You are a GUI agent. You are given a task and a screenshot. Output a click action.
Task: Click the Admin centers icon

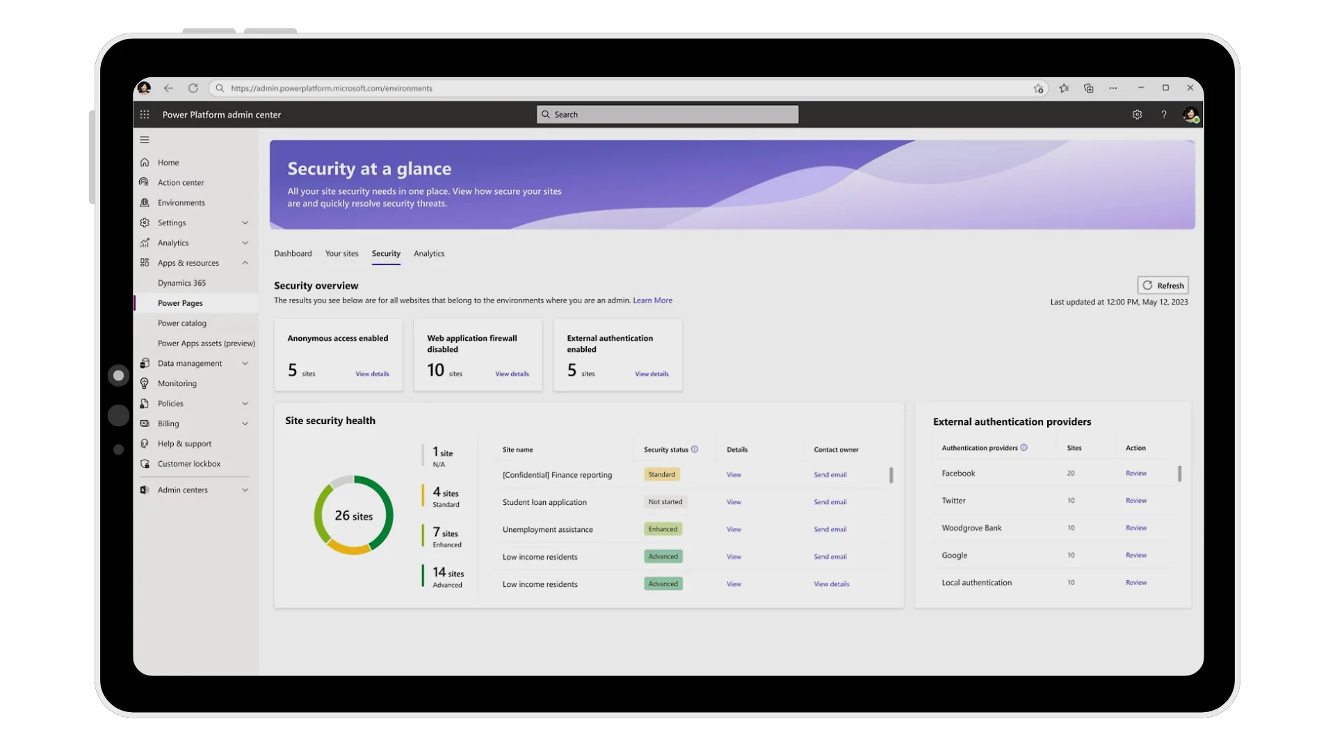(145, 490)
